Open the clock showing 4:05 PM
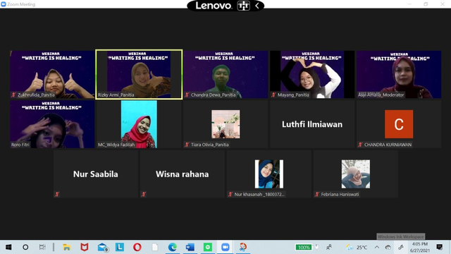The height and width of the screenshot is (254, 451). click(420, 247)
